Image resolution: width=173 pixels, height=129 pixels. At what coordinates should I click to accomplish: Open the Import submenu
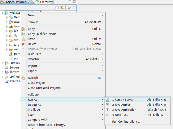[x=63, y=66]
